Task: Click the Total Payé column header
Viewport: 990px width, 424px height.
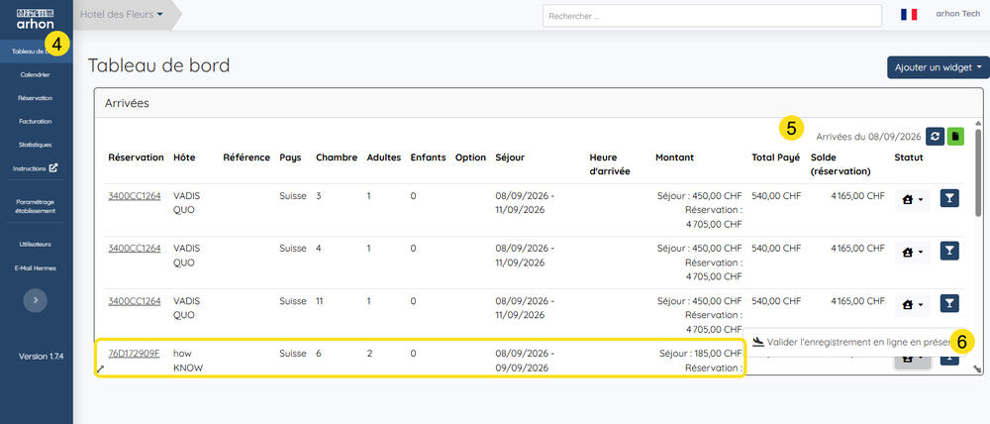Action: click(776, 158)
